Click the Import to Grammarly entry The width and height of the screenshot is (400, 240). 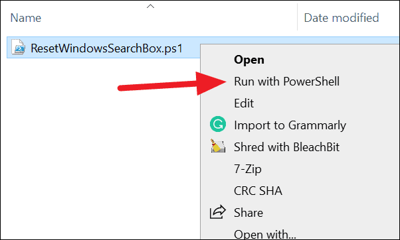pos(290,125)
